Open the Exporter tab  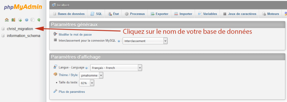[x=159, y=14]
